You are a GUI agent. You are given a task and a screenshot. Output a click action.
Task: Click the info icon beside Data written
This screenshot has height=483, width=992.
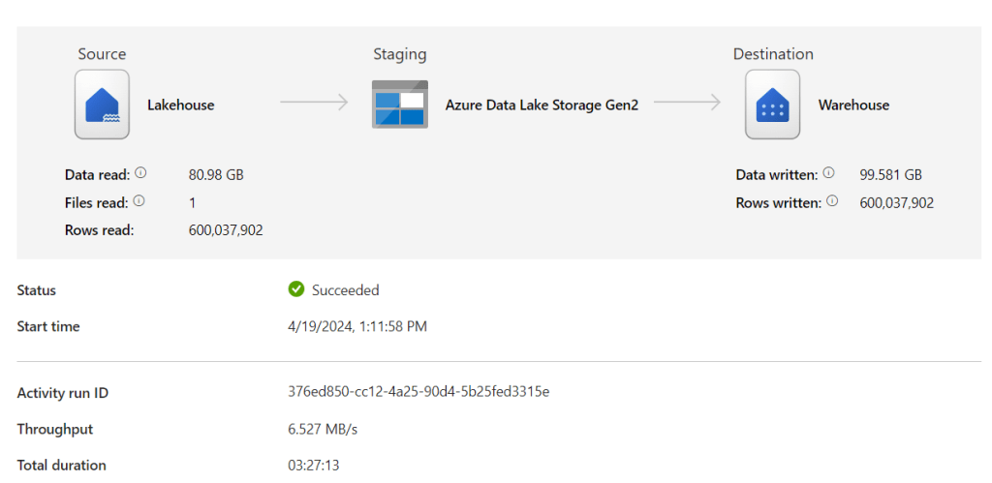point(828,173)
